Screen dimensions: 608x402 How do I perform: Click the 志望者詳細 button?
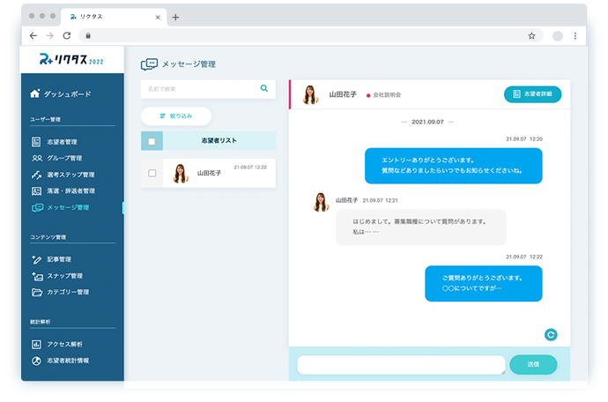point(532,93)
